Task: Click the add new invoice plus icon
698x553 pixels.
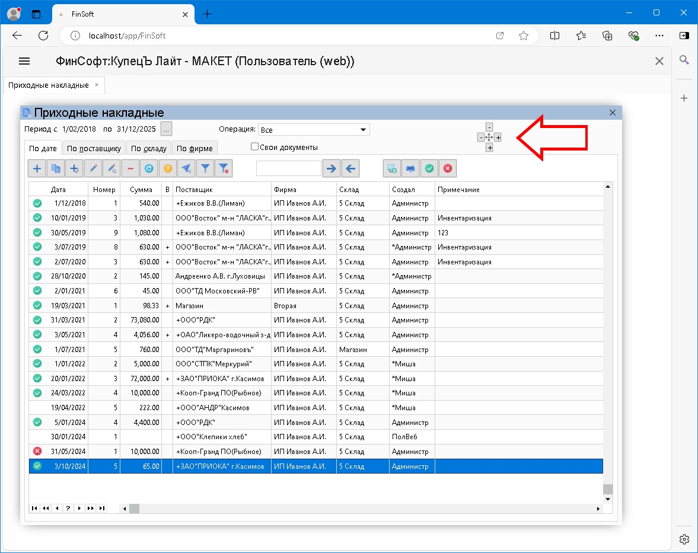Action: pyautogui.click(x=37, y=169)
